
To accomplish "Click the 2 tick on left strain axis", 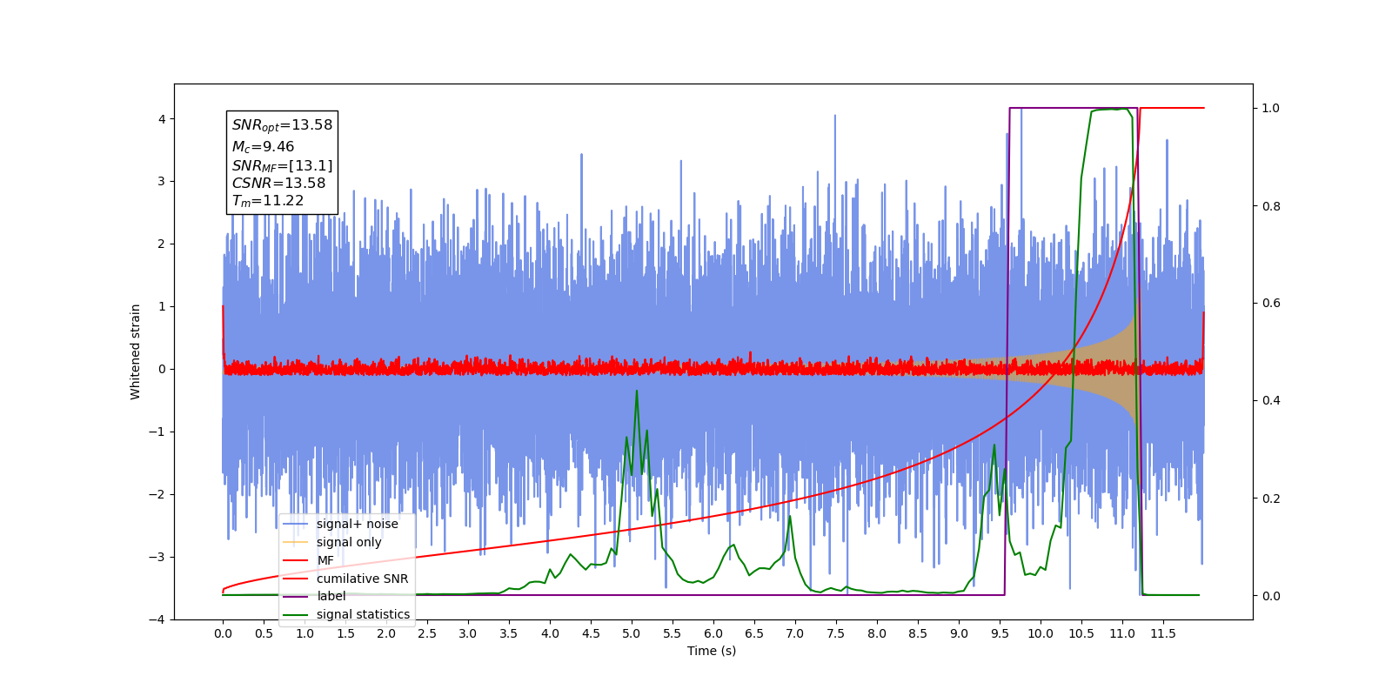I will click(x=162, y=244).
